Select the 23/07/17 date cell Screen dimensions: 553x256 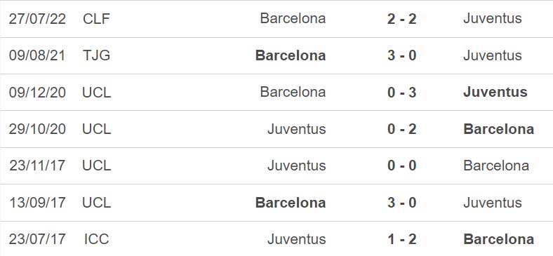coord(37,239)
